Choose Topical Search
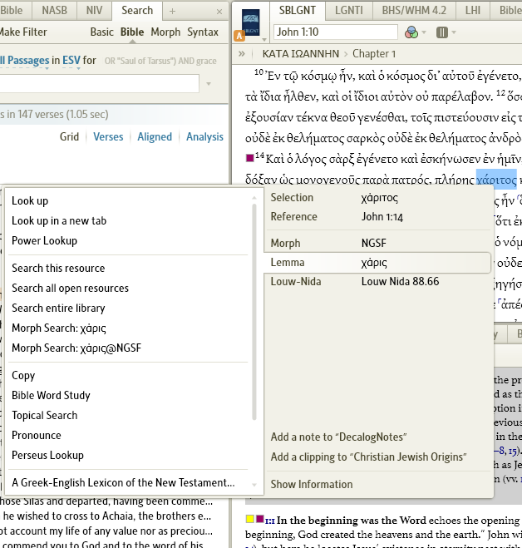Screen dimensions: 522x548 (x=45, y=415)
